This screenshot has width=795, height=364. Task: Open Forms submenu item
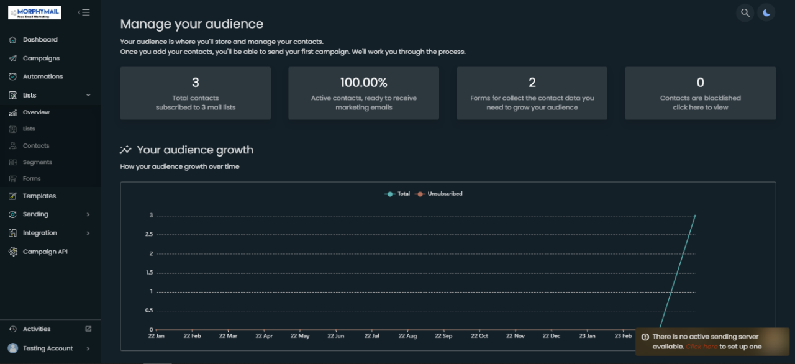pyautogui.click(x=32, y=179)
